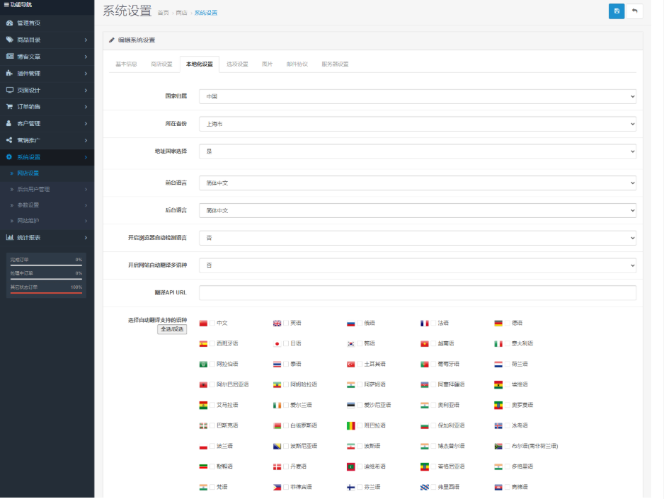Open the 国家归属 country dropdown
Image resolution: width=664 pixels, height=499 pixels.
[417, 96]
